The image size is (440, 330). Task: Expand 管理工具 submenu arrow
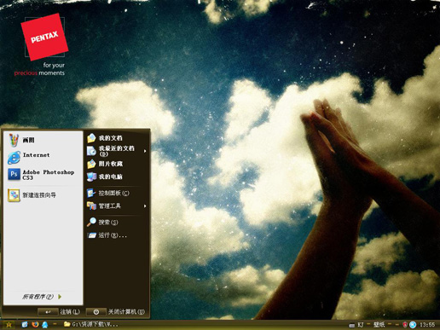click(x=145, y=206)
